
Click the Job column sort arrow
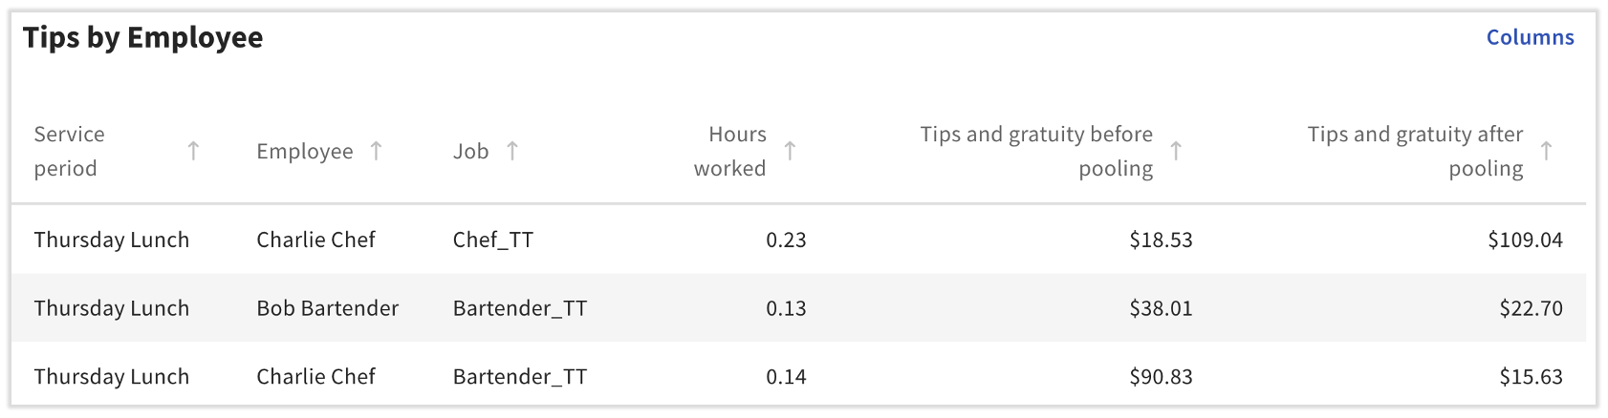pyautogui.click(x=512, y=151)
